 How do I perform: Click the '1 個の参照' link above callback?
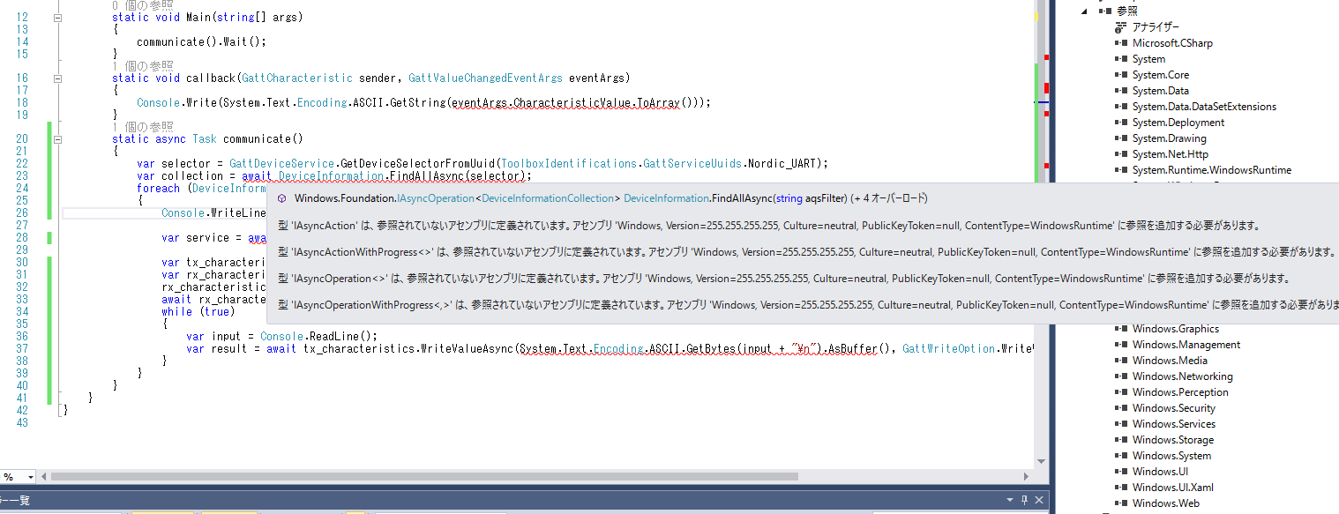click(142, 66)
